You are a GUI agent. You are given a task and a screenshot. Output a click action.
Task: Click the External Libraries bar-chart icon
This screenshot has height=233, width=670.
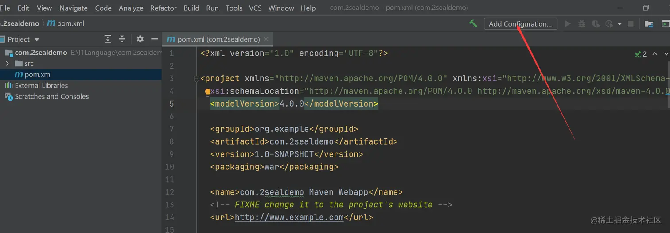tap(8, 85)
